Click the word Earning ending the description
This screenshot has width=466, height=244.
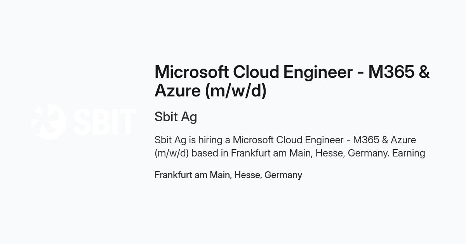pos(409,153)
